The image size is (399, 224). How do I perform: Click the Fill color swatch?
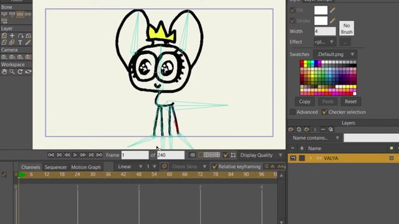coord(321,10)
